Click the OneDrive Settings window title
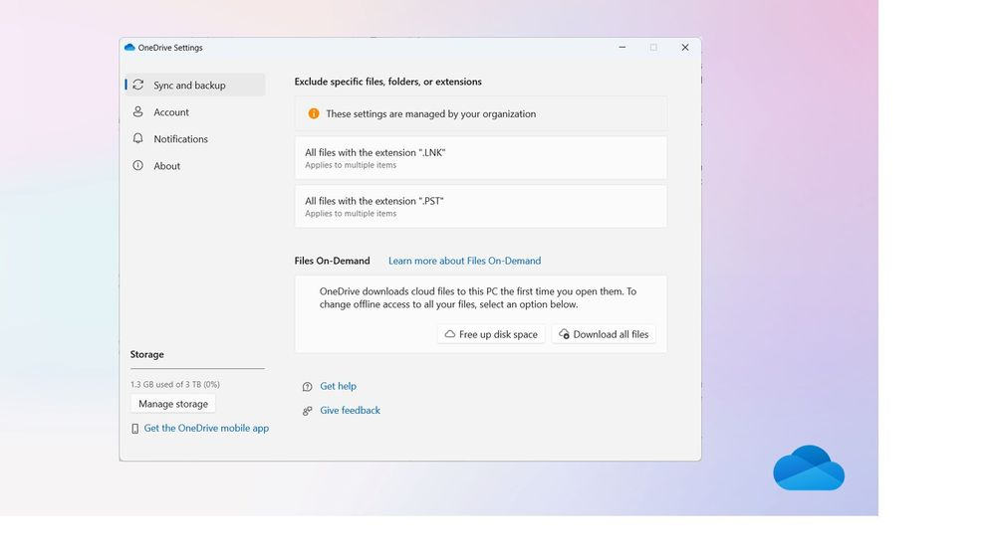Viewport: 994px width, 557px height. pos(170,48)
